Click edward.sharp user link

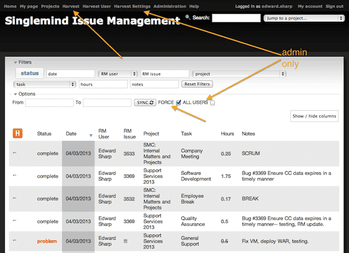tap(277, 7)
